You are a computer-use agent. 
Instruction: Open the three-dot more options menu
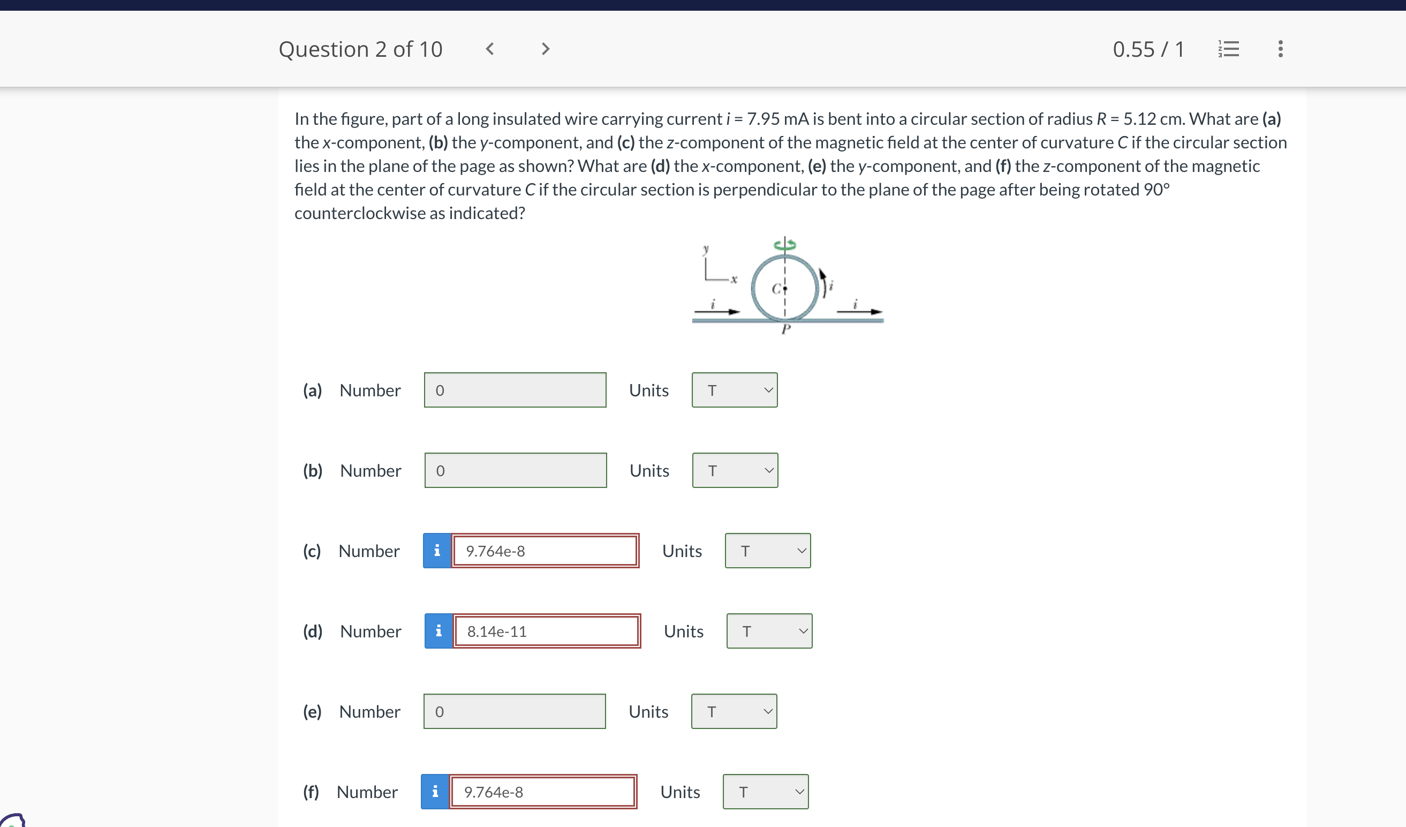[x=1280, y=49]
